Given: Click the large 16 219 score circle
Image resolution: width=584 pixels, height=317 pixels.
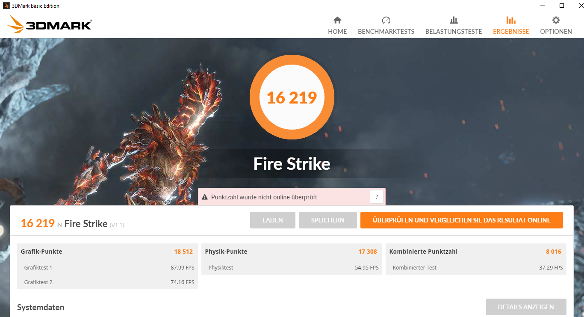Looking at the screenshot, I should coord(292,97).
